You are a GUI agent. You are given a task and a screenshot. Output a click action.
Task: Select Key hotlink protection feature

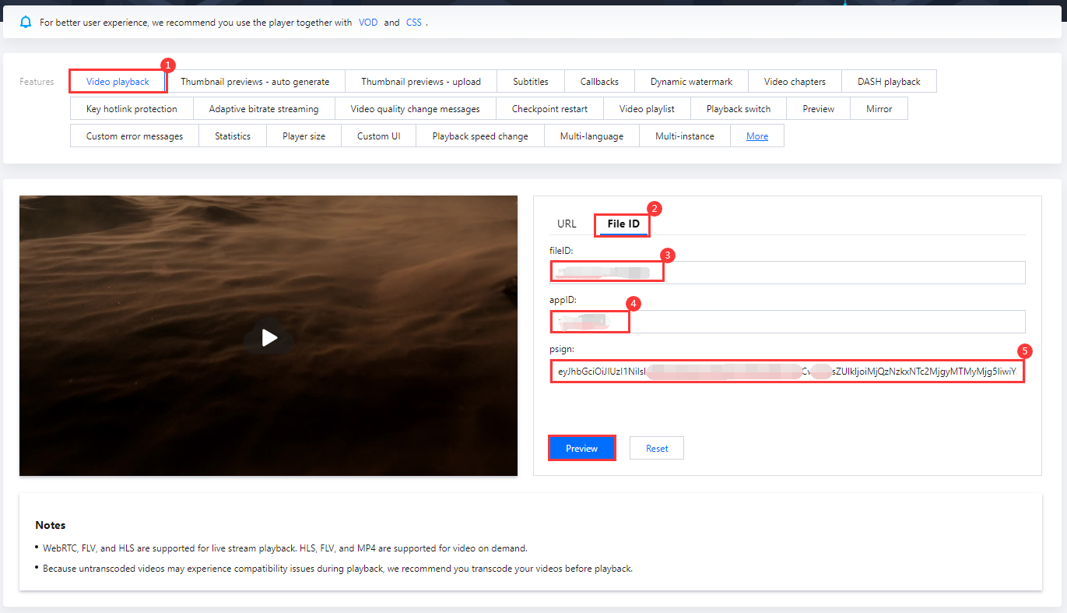pyautogui.click(x=132, y=109)
